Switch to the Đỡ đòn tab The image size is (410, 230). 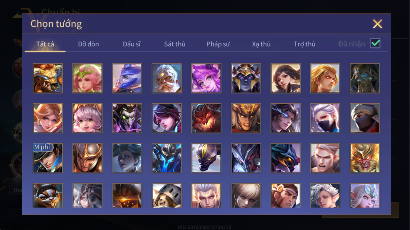point(88,44)
